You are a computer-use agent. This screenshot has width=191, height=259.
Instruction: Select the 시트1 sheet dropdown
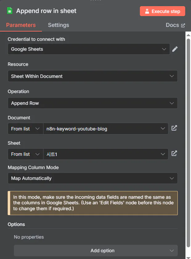[106, 154]
